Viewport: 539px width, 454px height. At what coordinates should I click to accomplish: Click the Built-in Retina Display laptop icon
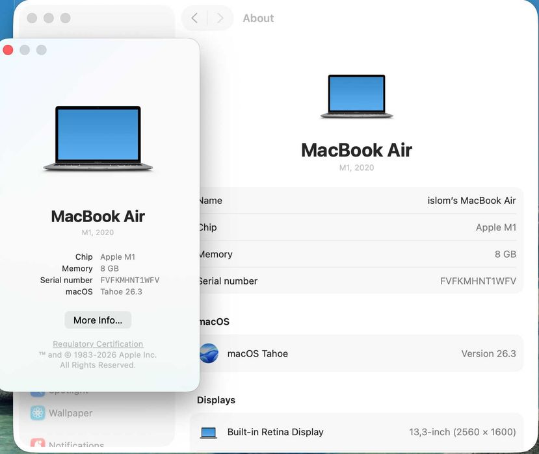(208, 433)
